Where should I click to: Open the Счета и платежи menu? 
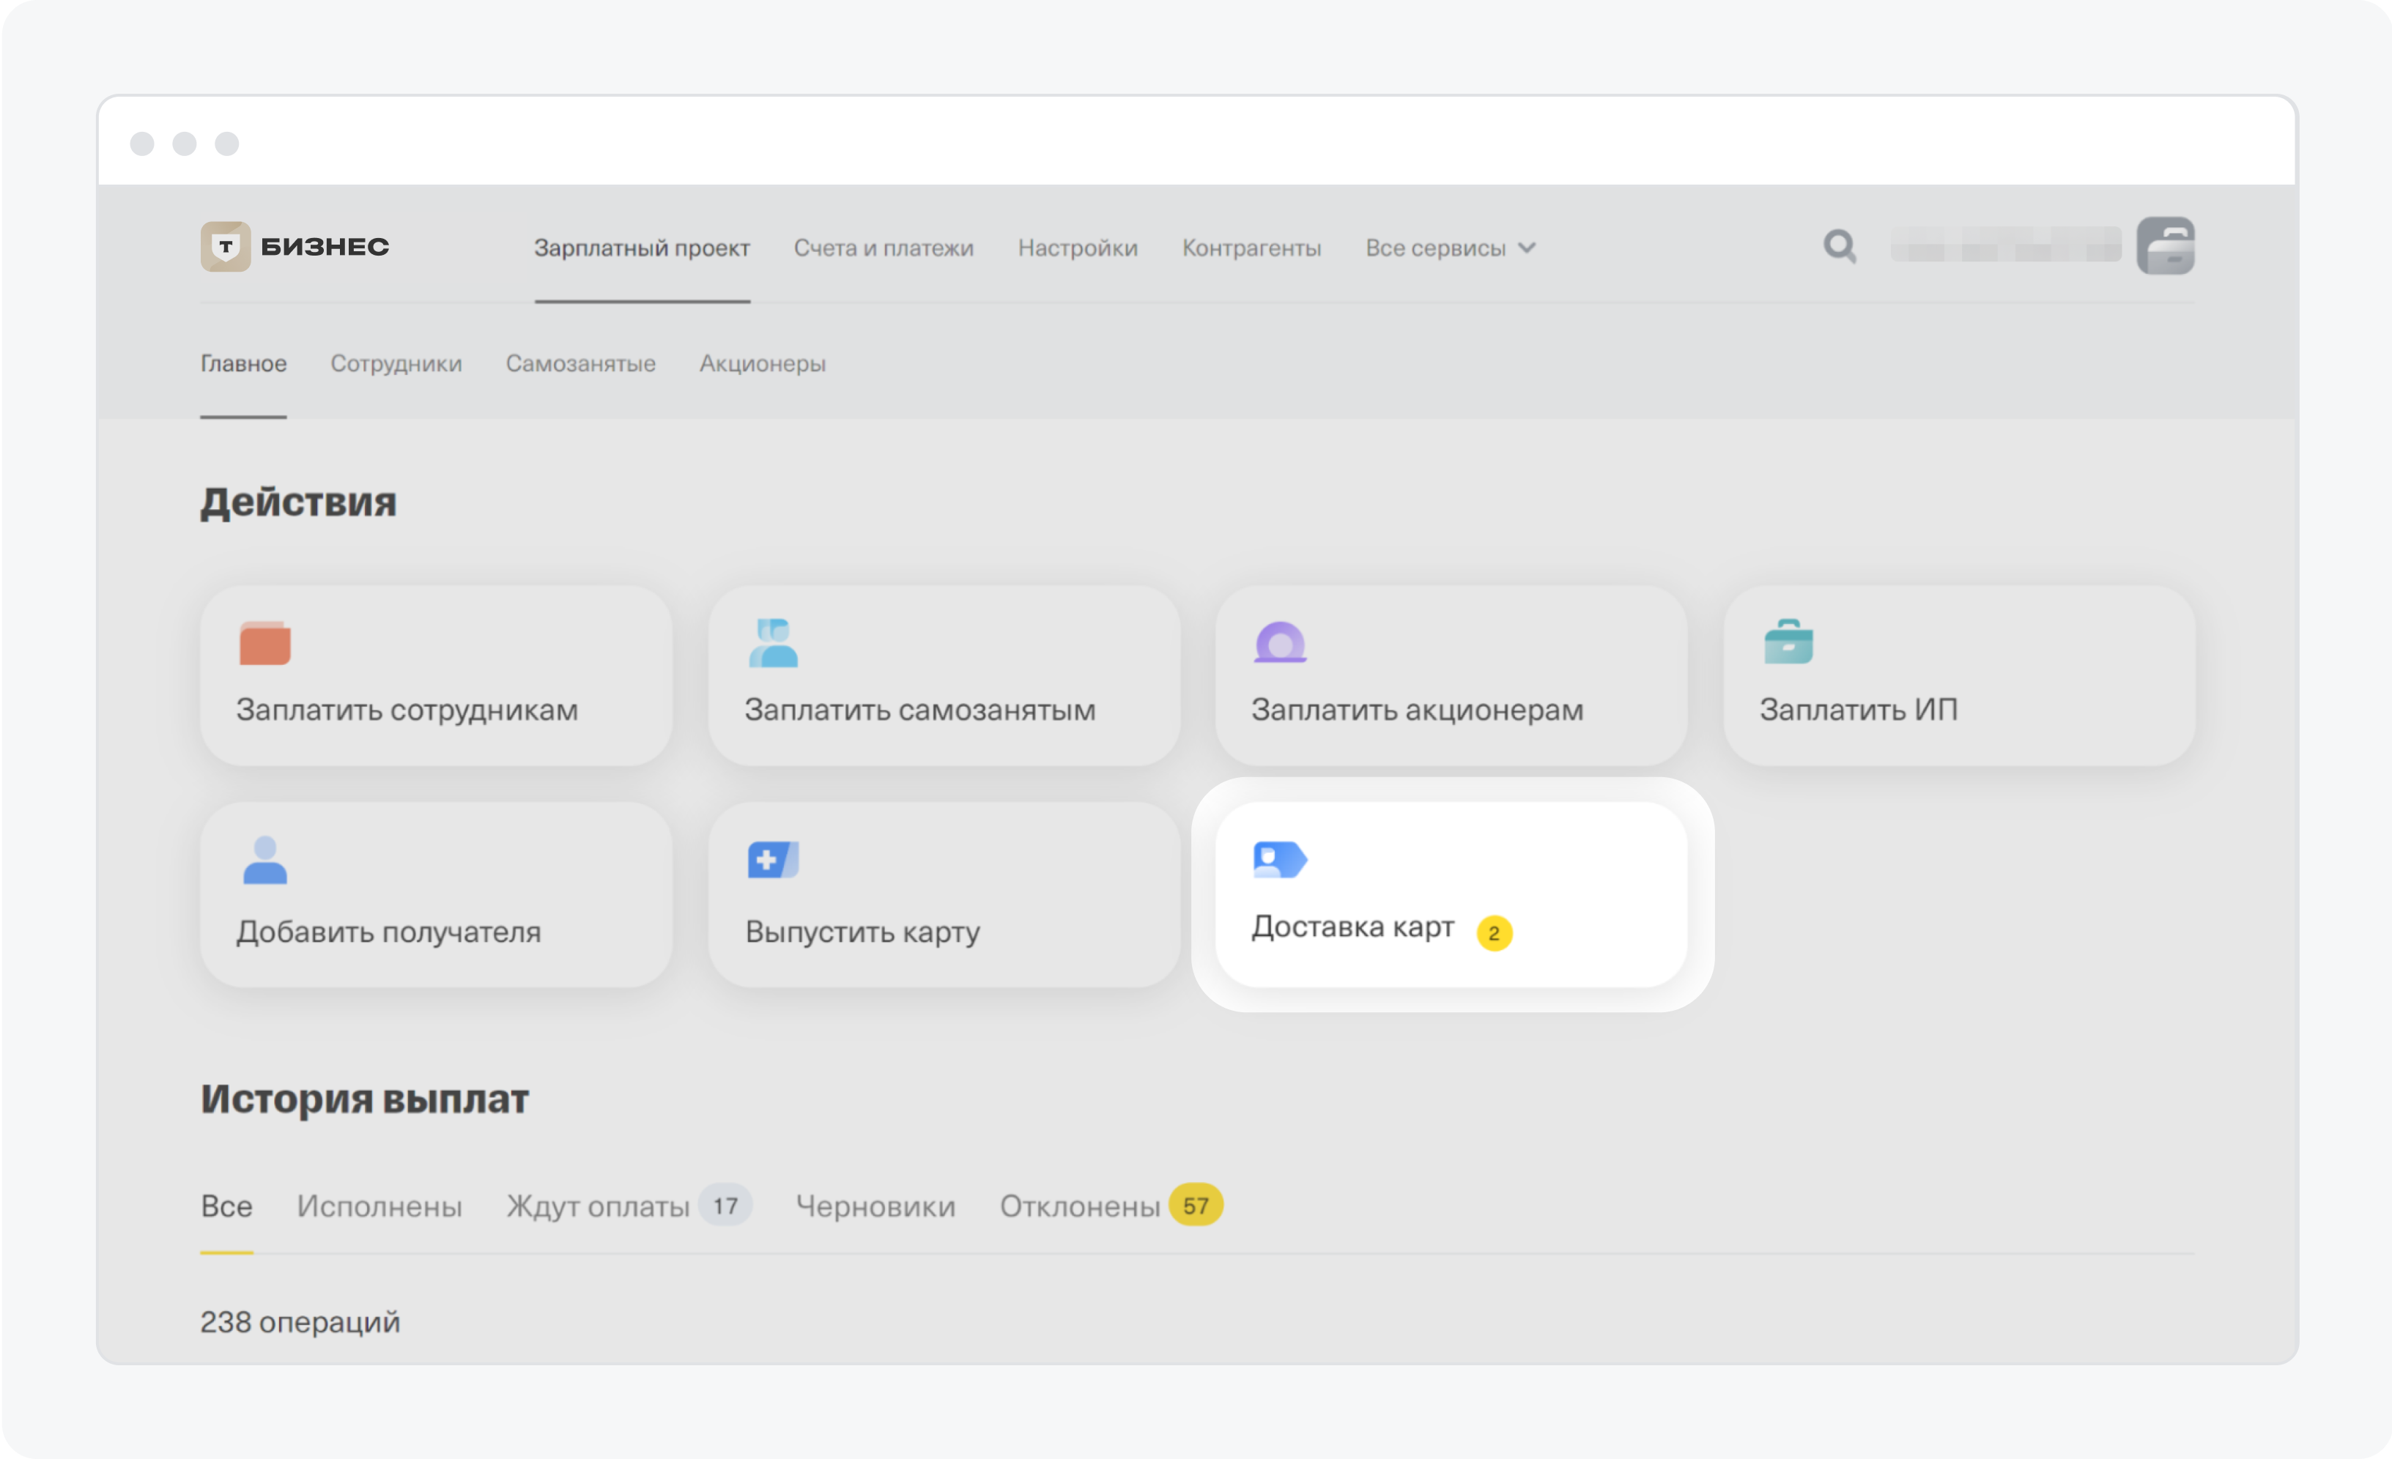(884, 248)
